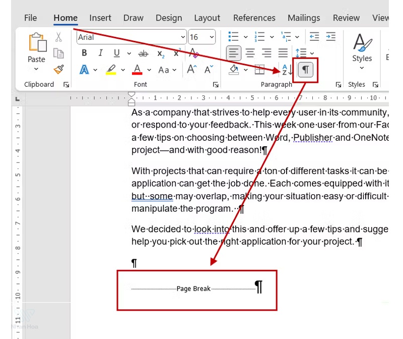Click the Copy icon

58,53
